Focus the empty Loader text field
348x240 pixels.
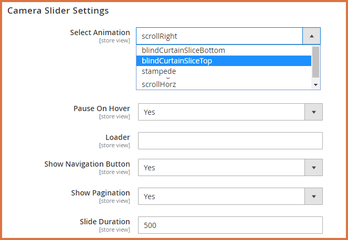pos(230,140)
